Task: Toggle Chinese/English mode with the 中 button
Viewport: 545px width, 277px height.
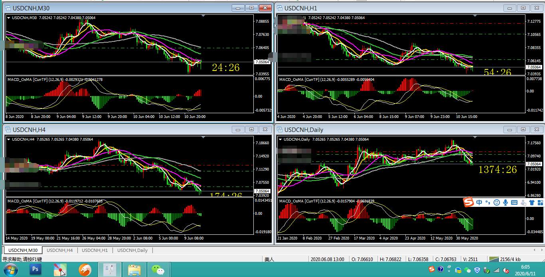Action: 479,202
